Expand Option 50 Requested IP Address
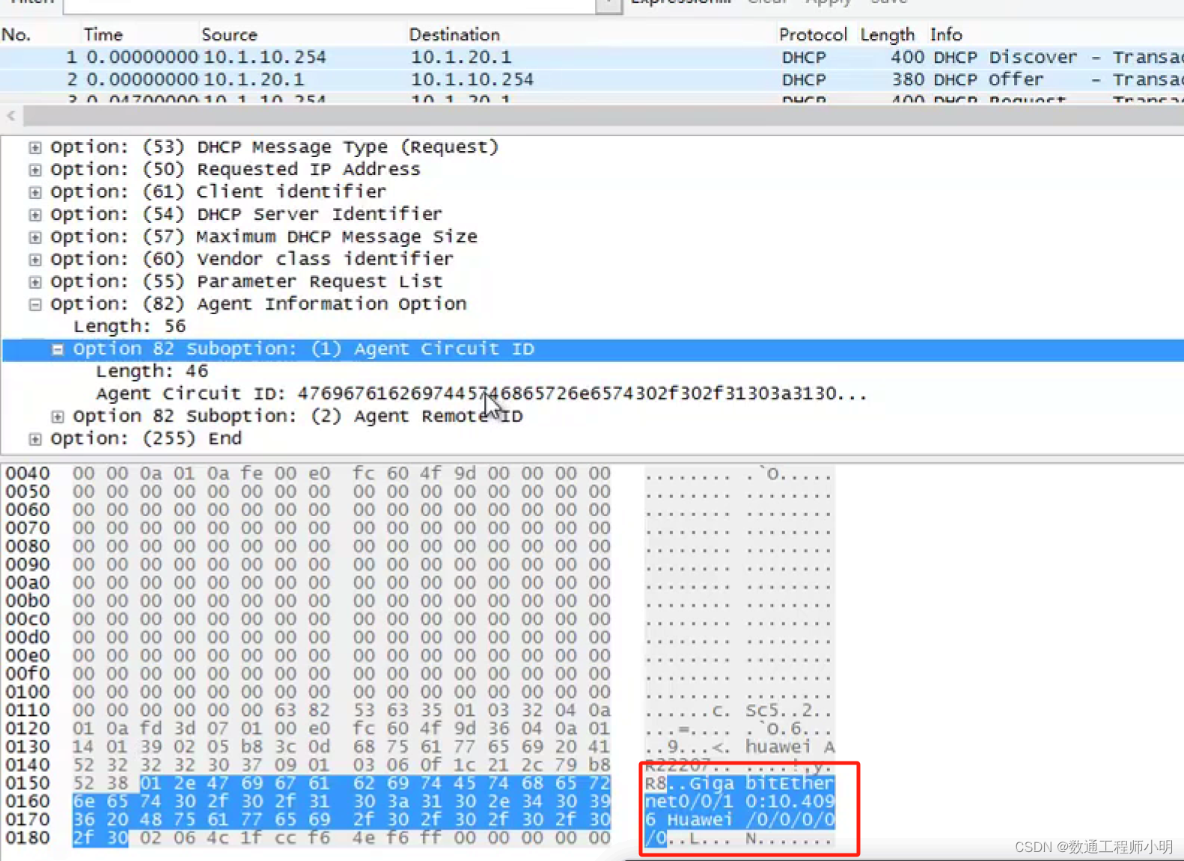The width and height of the screenshot is (1184, 861). [35, 170]
